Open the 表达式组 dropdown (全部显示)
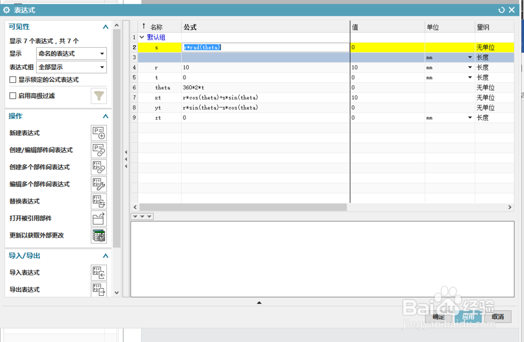Screen dimensions: 524x342 71,67
